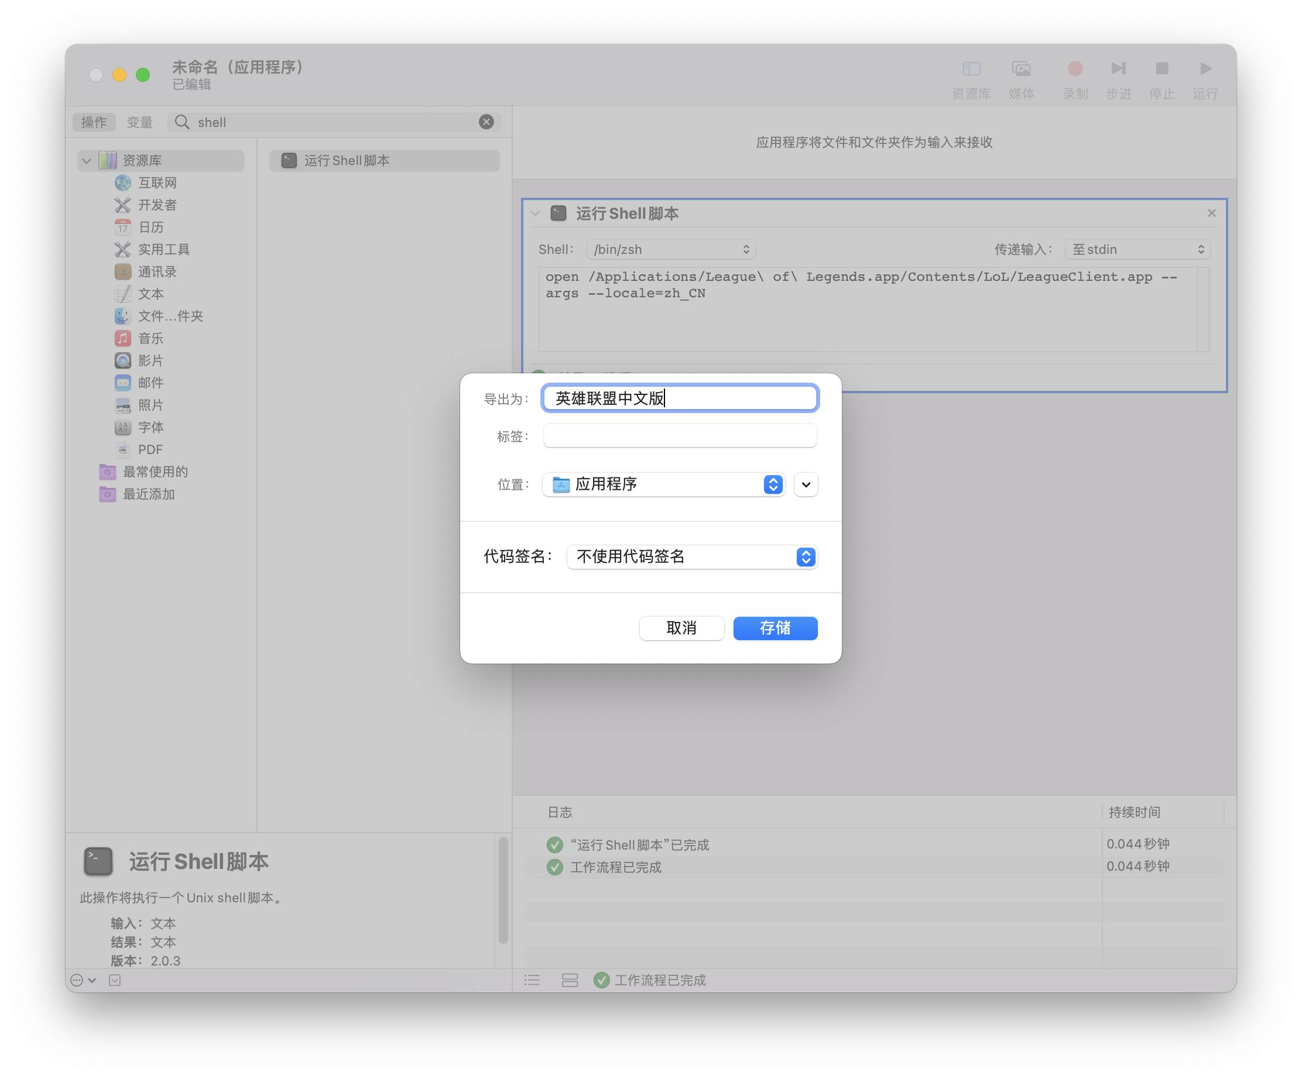This screenshot has height=1079, width=1302.
Task: Click the 取消 cancel button
Action: pyautogui.click(x=681, y=628)
